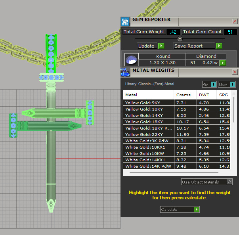
Task: Select the White Gold:14KX1 row
Action: coord(176,160)
